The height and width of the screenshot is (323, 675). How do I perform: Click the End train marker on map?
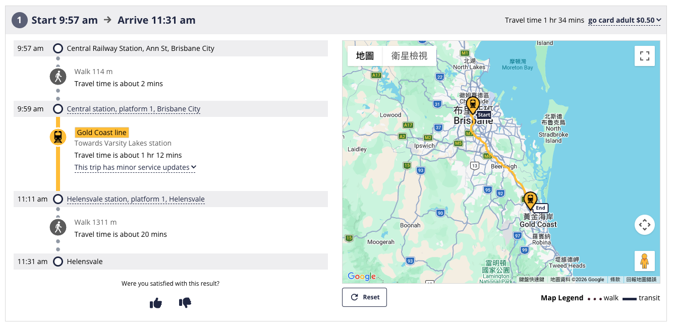(530, 201)
